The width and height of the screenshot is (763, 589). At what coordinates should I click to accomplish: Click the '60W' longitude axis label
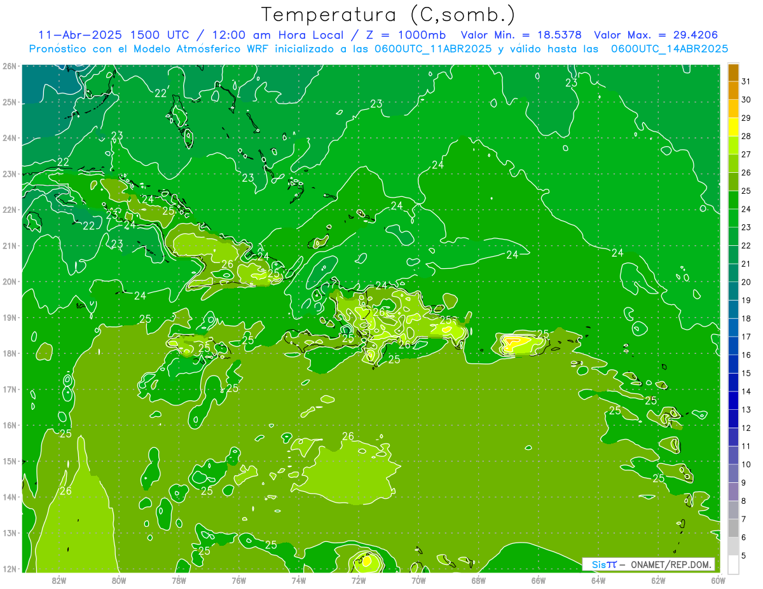click(718, 580)
